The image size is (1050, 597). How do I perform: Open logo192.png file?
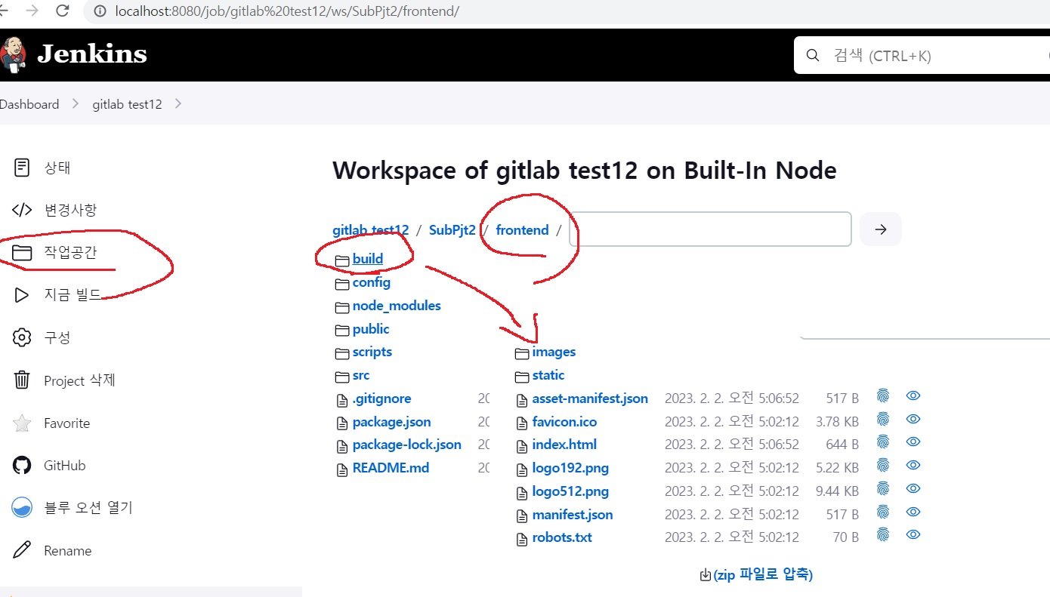point(570,468)
